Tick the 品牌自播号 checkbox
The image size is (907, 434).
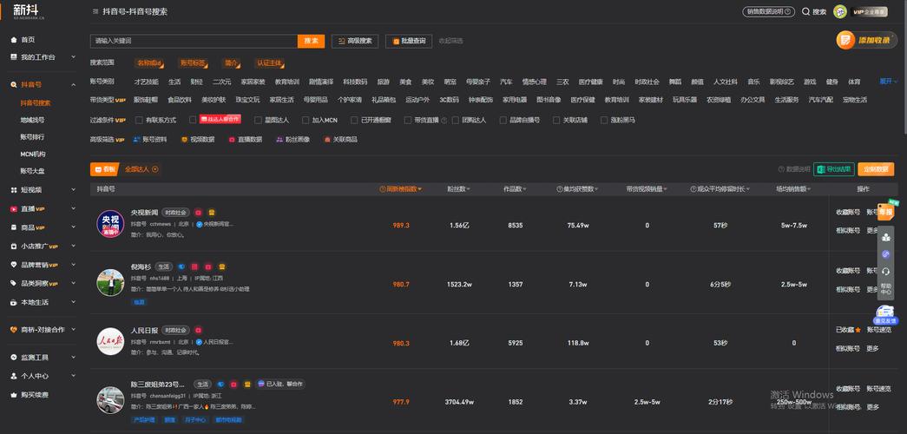coord(503,121)
